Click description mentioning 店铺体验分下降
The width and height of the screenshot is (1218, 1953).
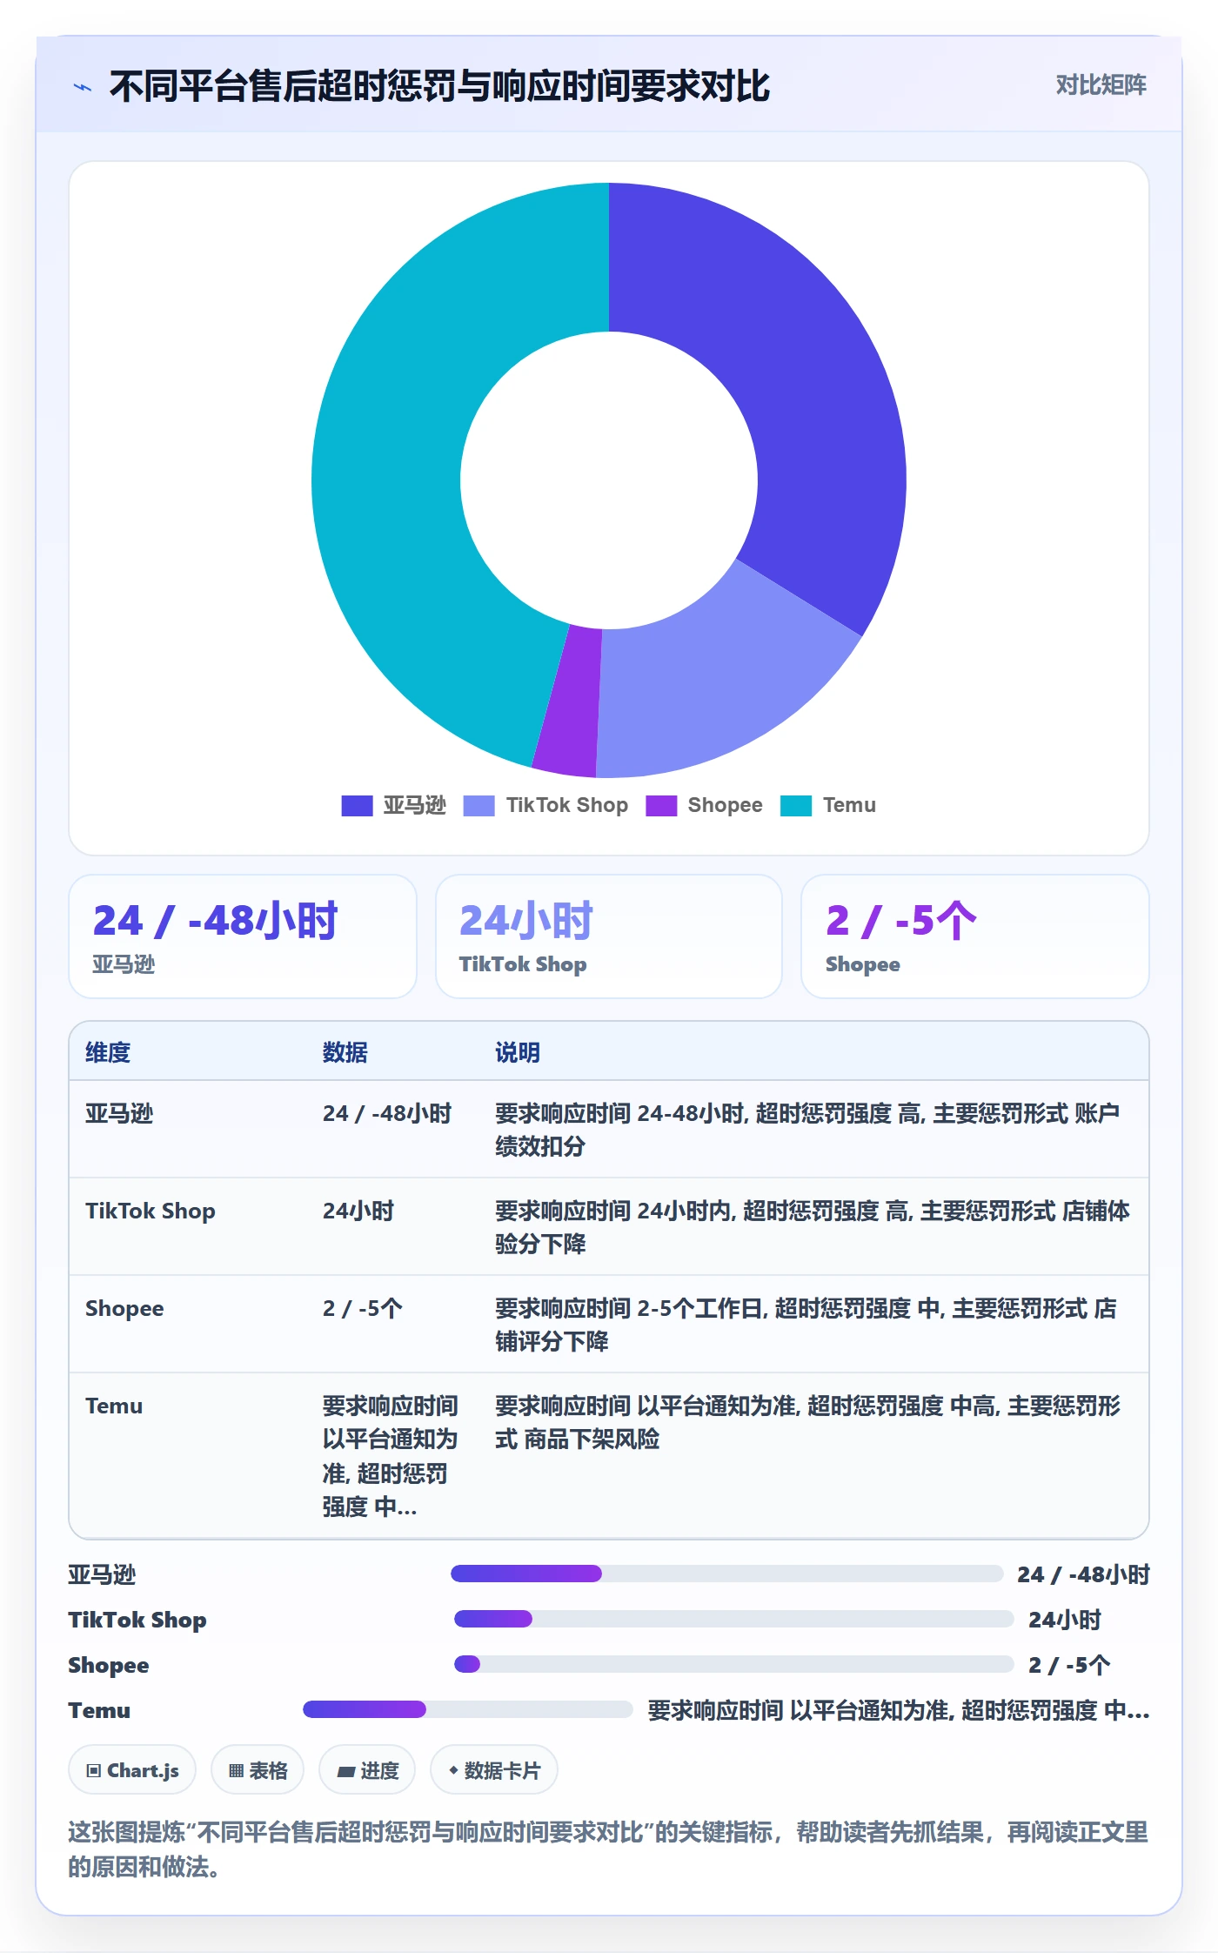tap(813, 1227)
